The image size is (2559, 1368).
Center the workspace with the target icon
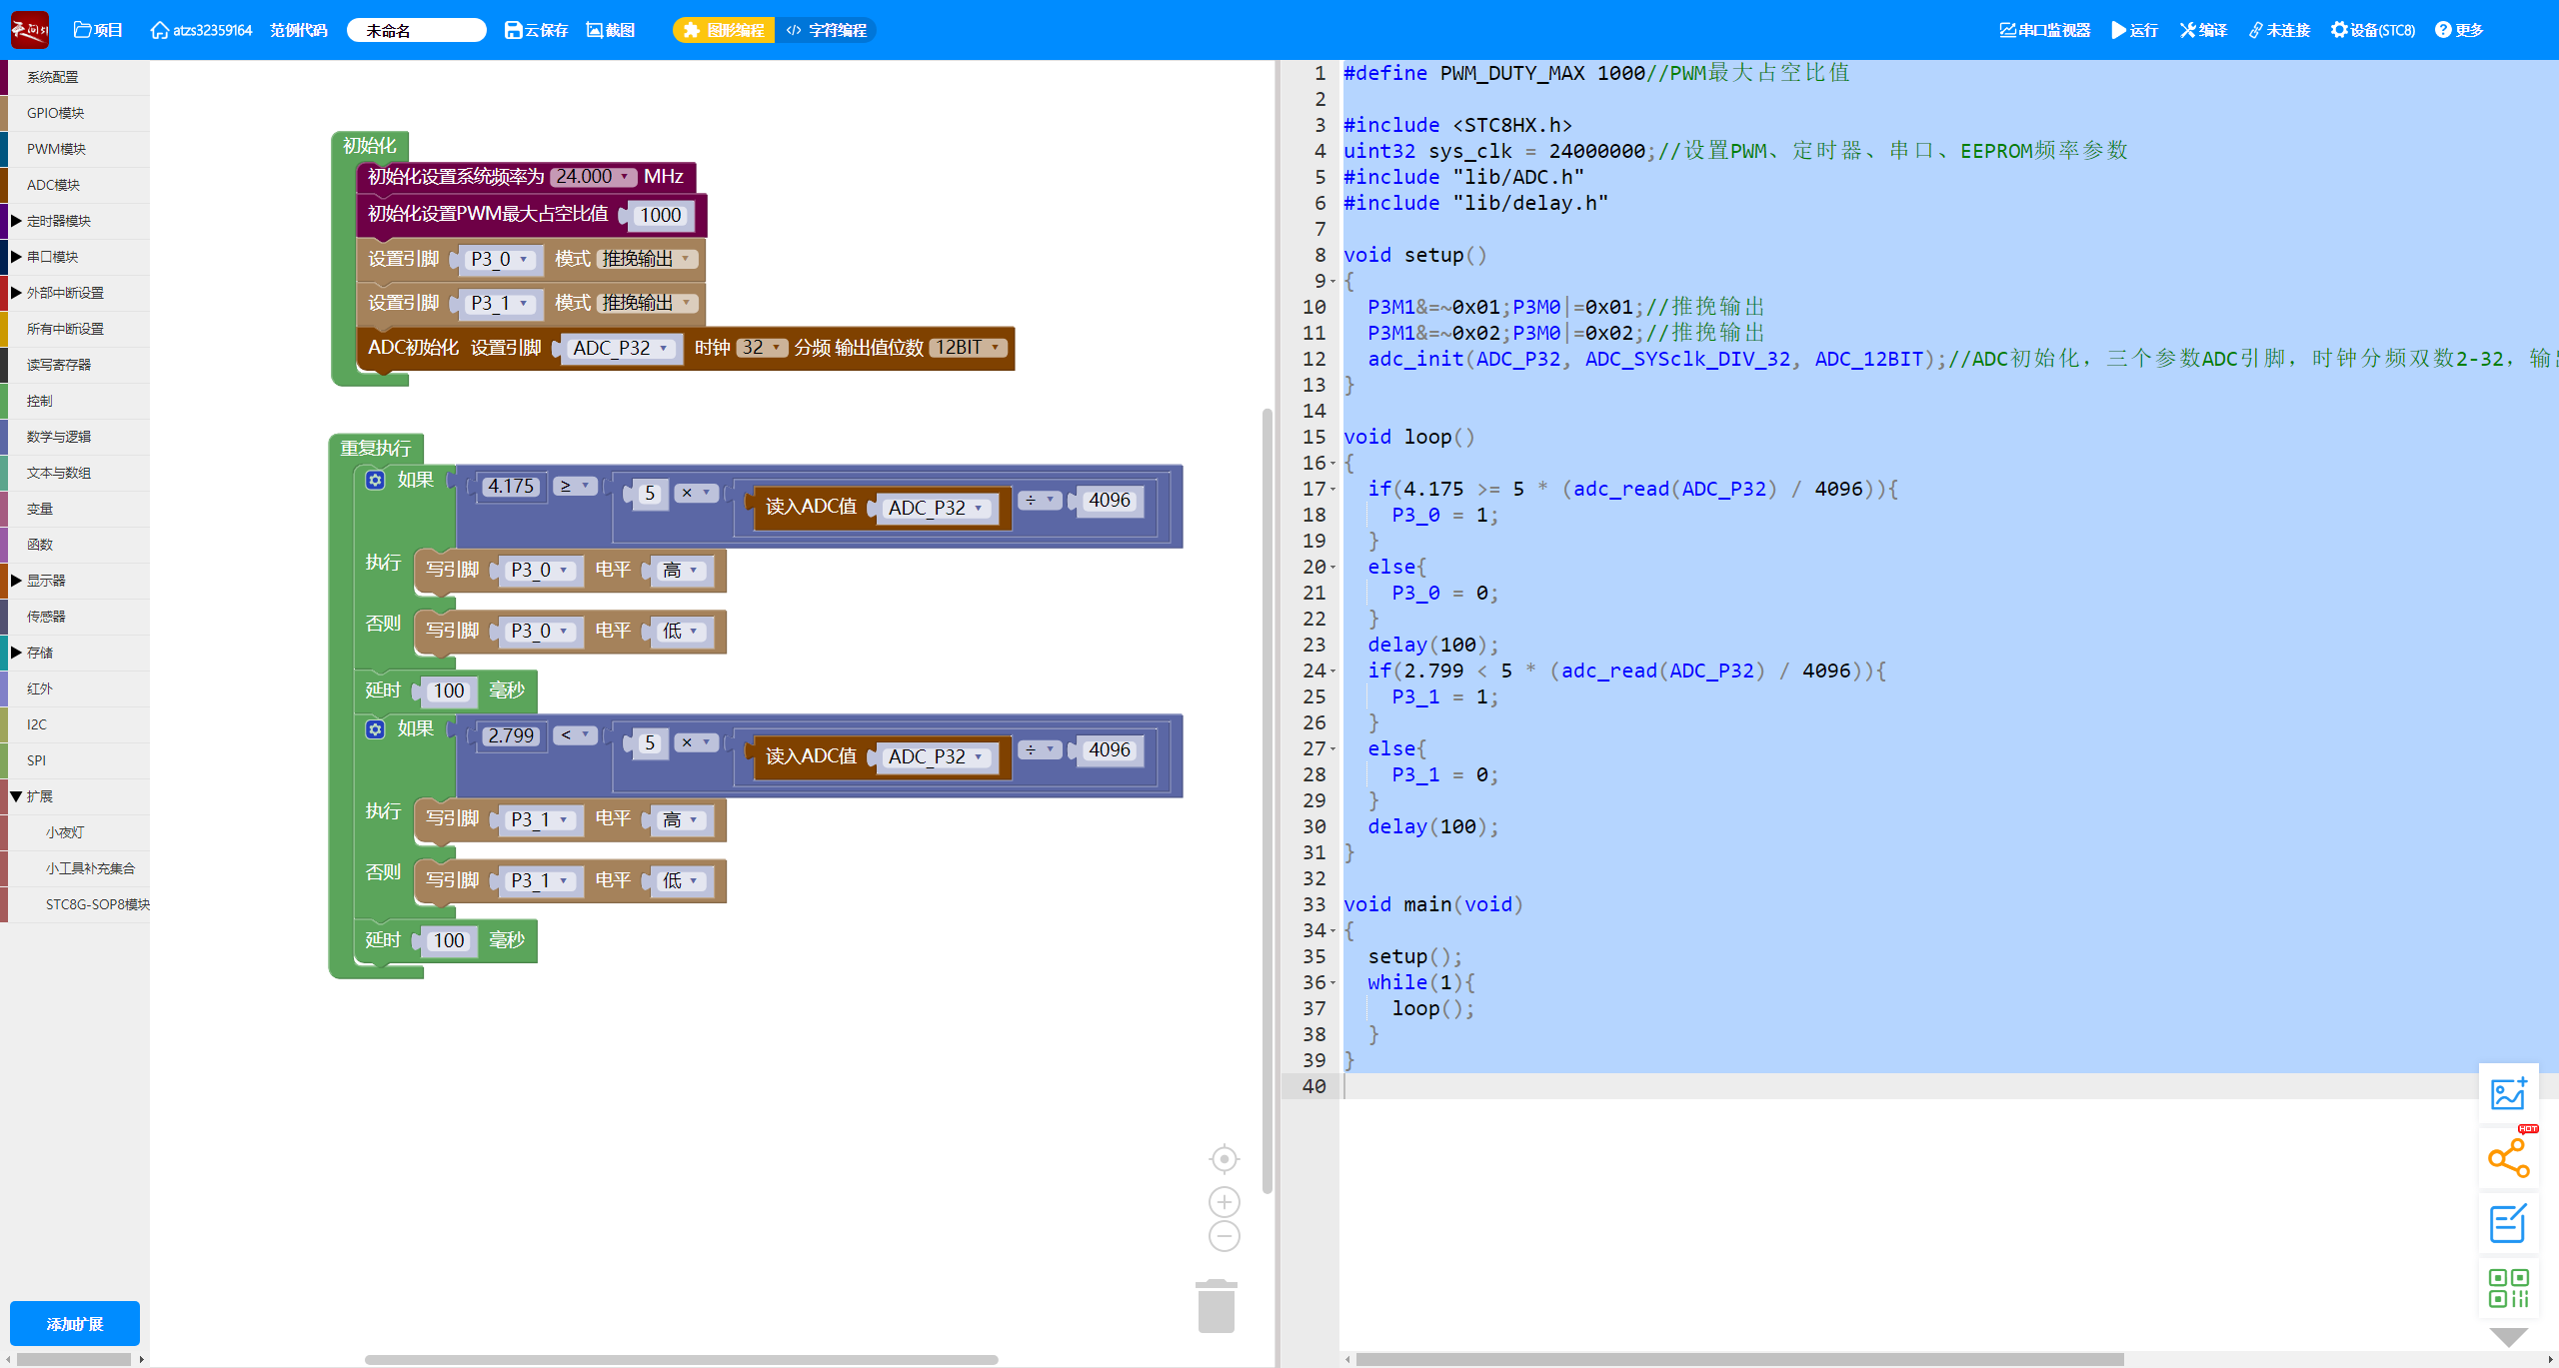1224,1159
